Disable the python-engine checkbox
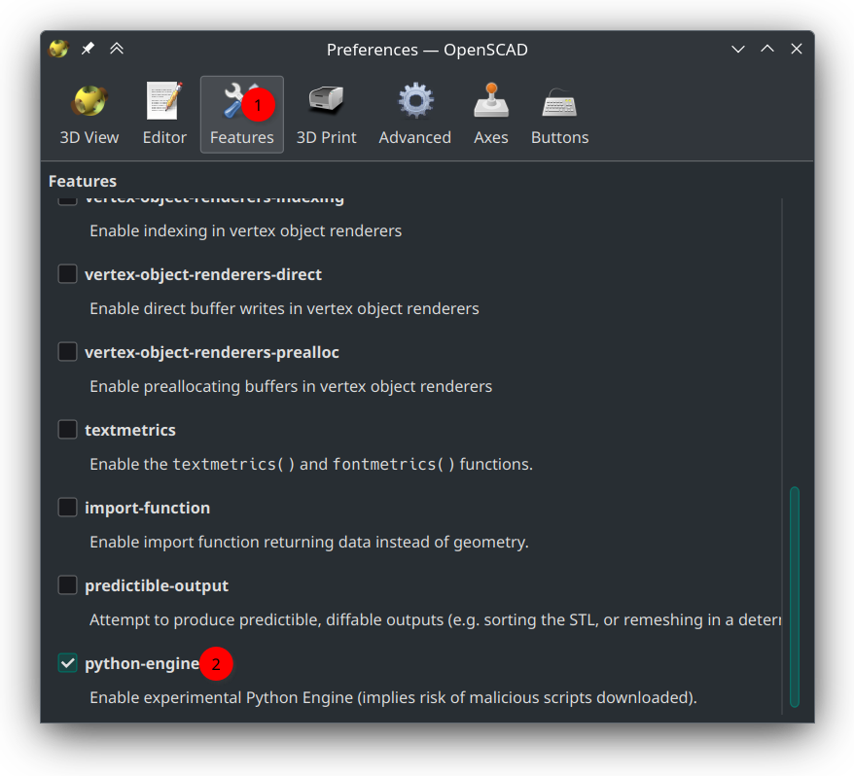Screen dimensions: 854x776 tap(67, 663)
